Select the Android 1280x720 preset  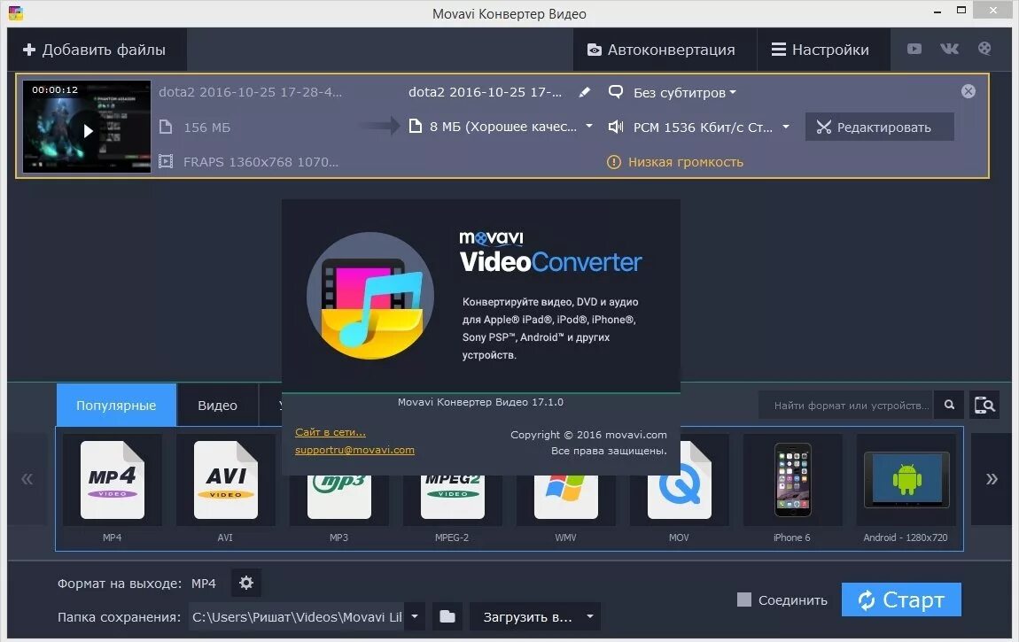[x=906, y=480]
